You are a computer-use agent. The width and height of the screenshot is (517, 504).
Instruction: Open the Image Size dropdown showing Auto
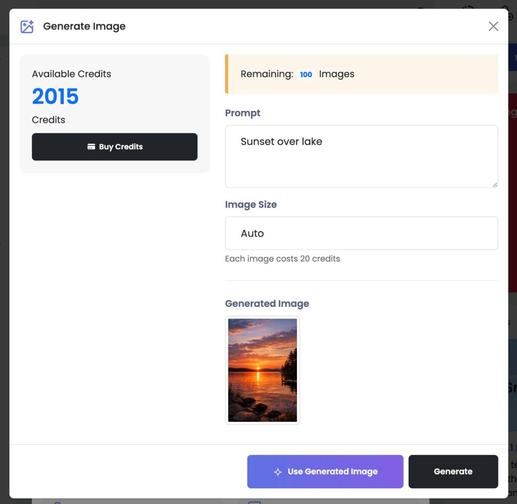click(x=361, y=233)
